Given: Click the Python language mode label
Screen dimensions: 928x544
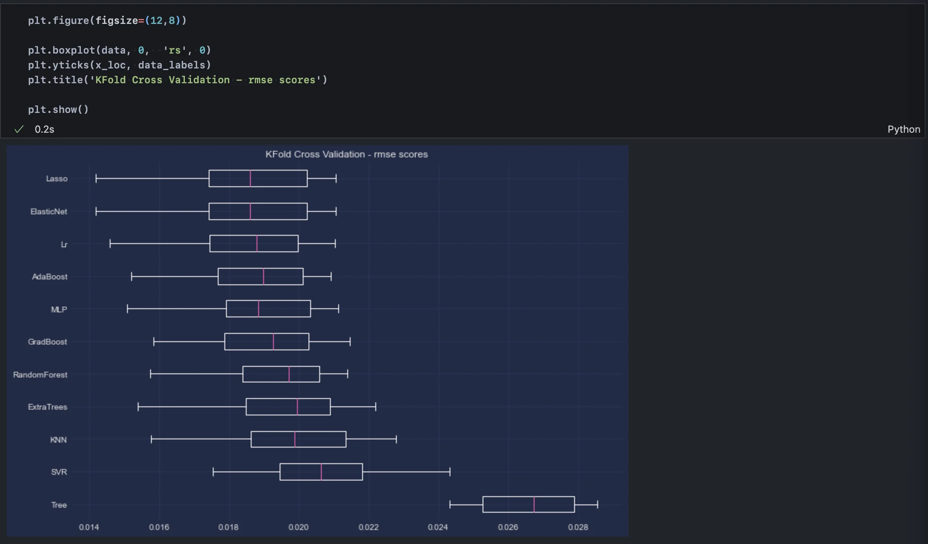Looking at the screenshot, I should (903, 129).
